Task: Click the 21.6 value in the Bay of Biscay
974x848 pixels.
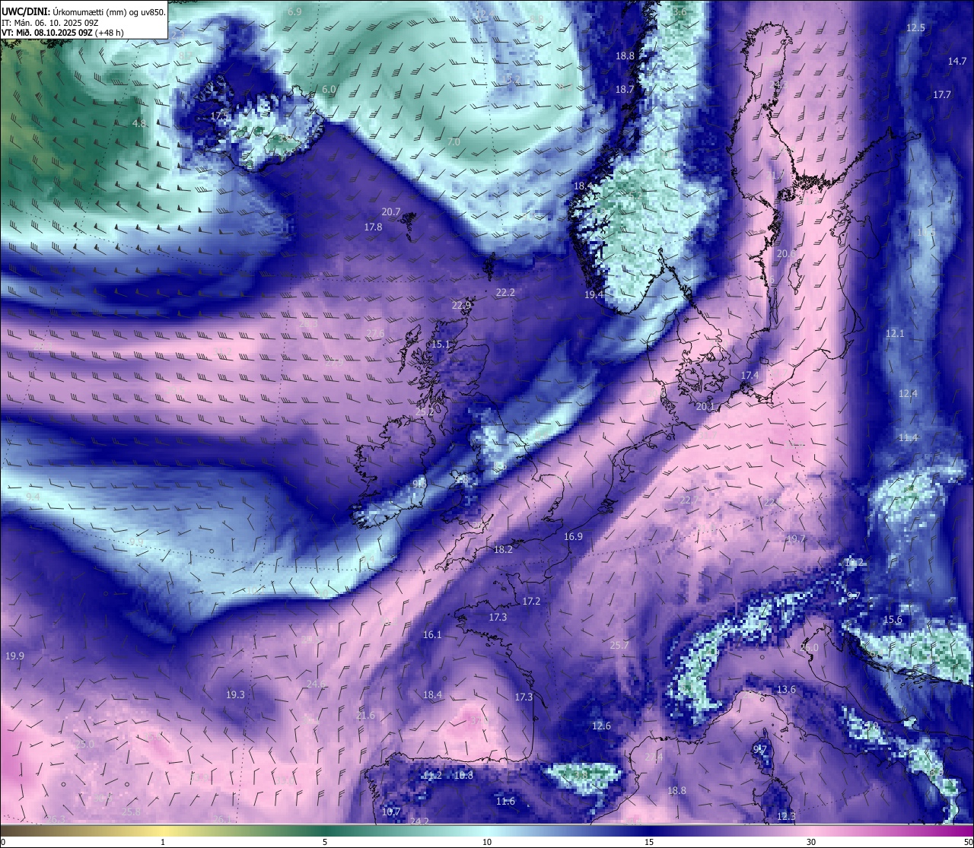Action: point(366,715)
